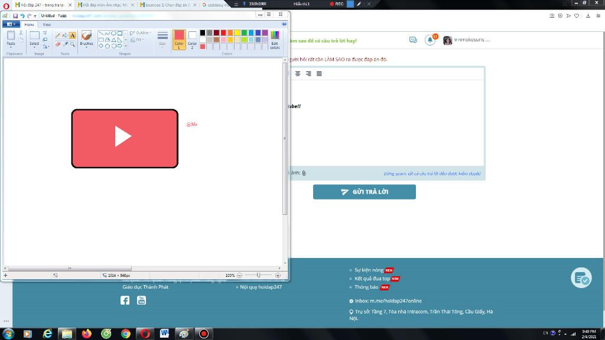The width and height of the screenshot is (605, 340).
Task: Click the align center icon in answer editor
Action: pos(298,74)
